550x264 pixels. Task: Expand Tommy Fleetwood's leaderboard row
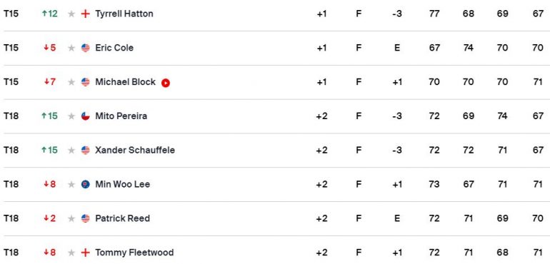275,253
